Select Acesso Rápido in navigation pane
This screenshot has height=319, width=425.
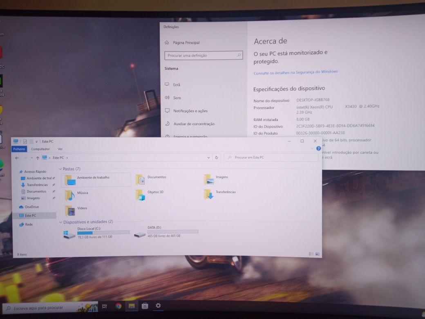[x=33, y=171]
